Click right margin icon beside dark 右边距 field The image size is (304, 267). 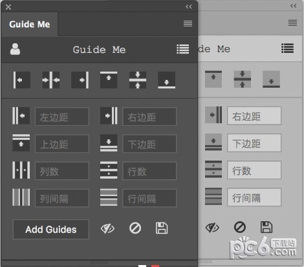pyautogui.click(x=109, y=116)
